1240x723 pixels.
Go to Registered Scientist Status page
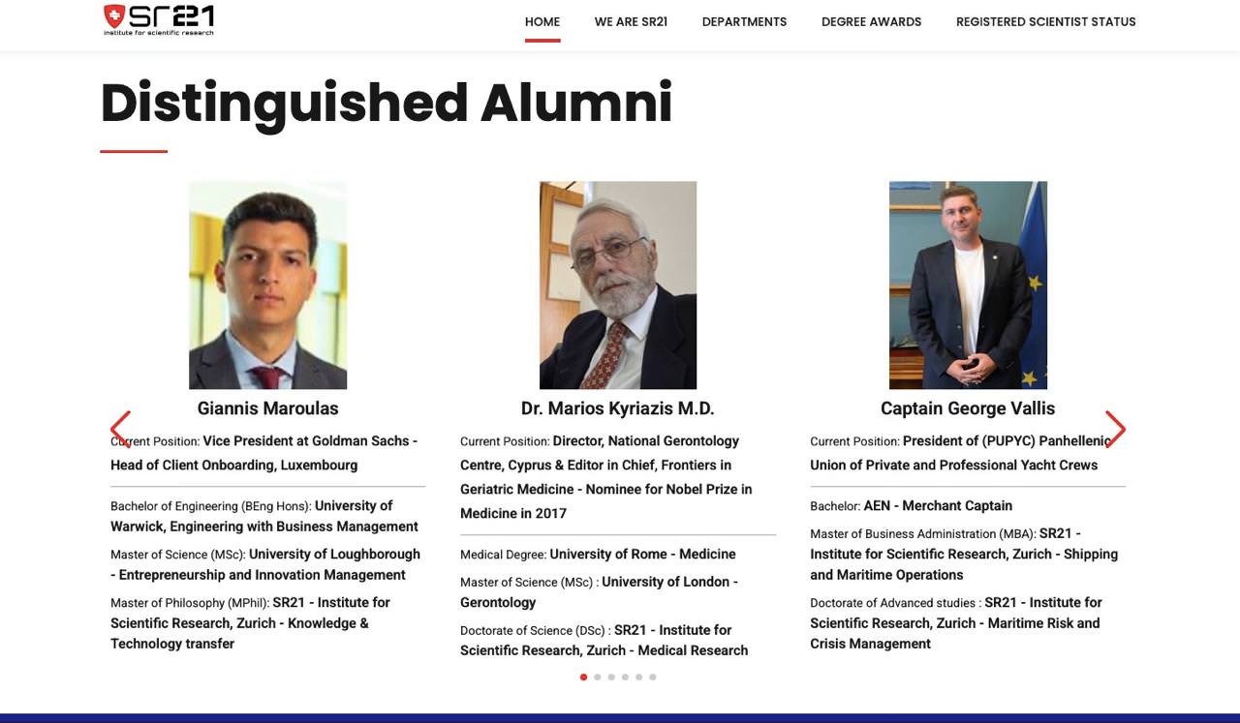tap(1045, 22)
